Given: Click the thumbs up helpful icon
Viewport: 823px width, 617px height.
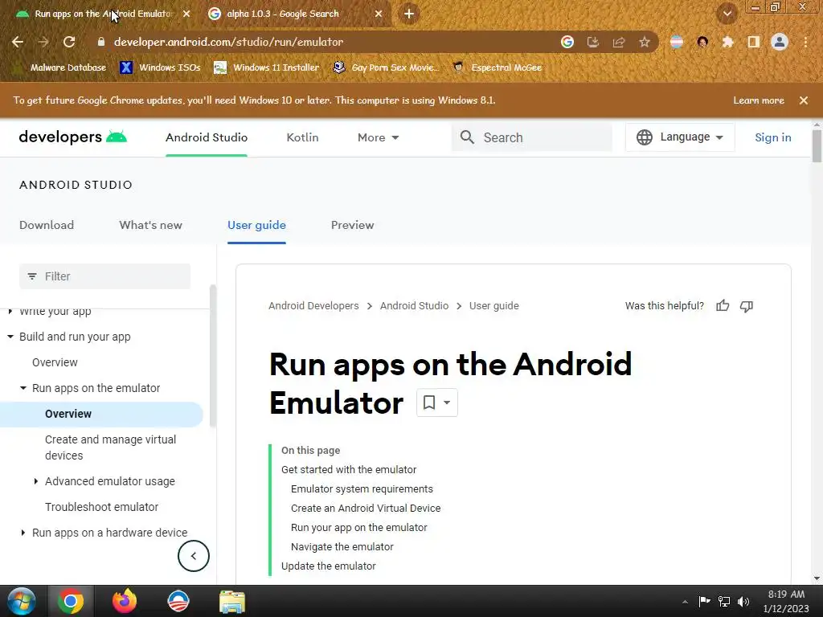Looking at the screenshot, I should (723, 306).
